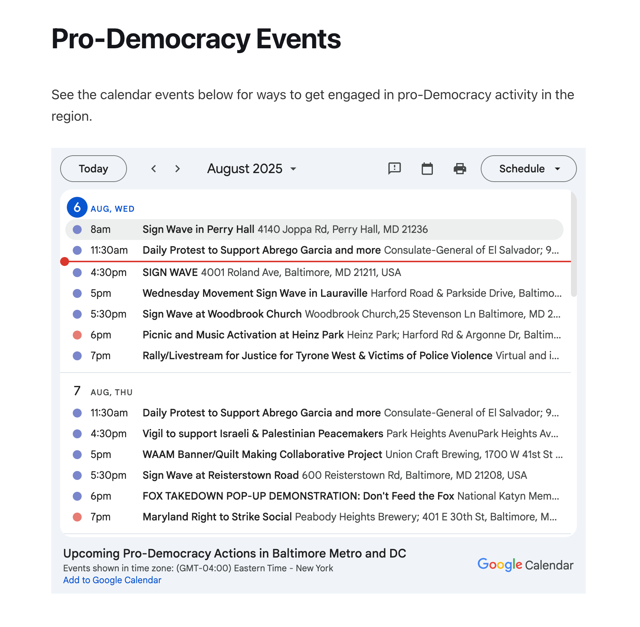Click the previous period arrow
This screenshot has height=627, width=640.
click(x=154, y=169)
